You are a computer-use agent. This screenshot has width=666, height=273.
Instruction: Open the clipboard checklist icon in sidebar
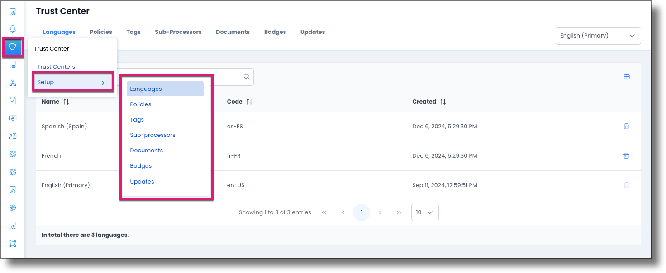12,100
